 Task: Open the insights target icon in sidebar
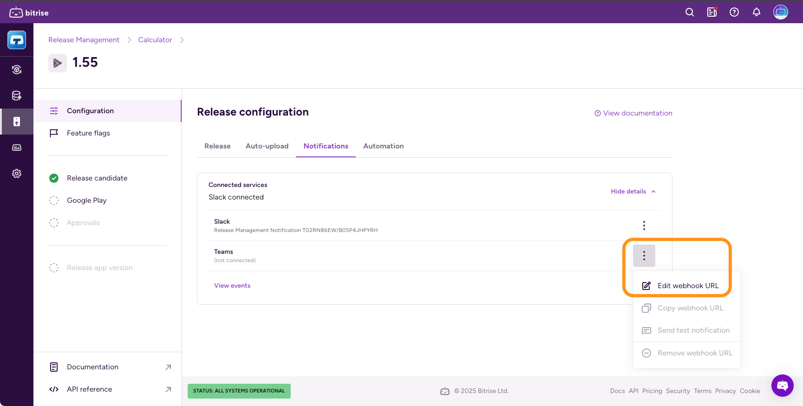(x=17, y=70)
